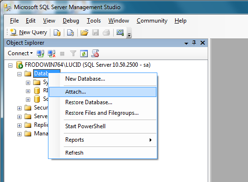Screen dimensions: 248x182
Task: Expand the System Databases folder
Action: click(28, 83)
